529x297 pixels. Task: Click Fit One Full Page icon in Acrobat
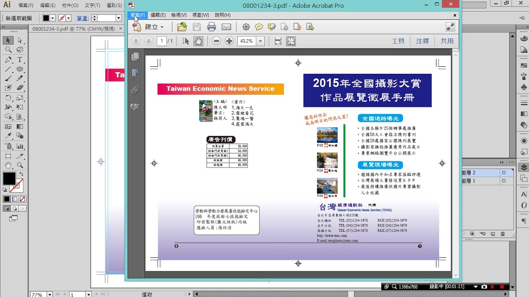291,41
